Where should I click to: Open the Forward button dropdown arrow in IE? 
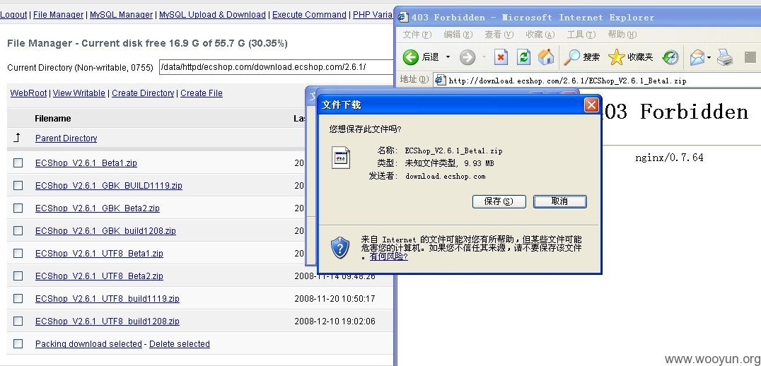[484, 57]
